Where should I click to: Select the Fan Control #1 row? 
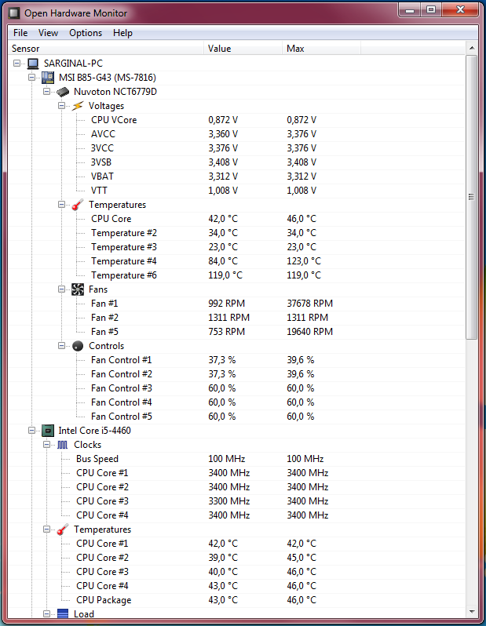pos(236,360)
